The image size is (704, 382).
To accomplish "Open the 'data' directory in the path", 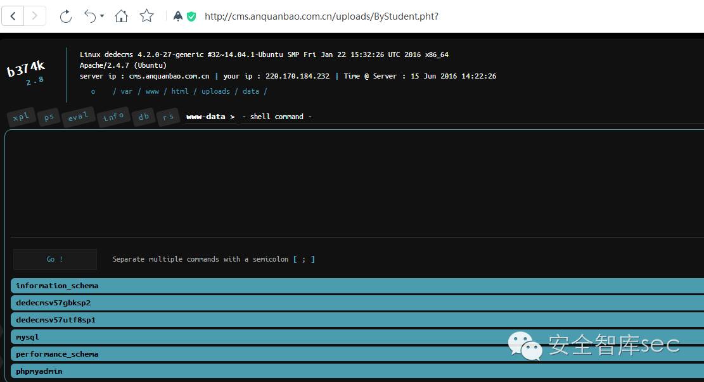I will pos(250,91).
